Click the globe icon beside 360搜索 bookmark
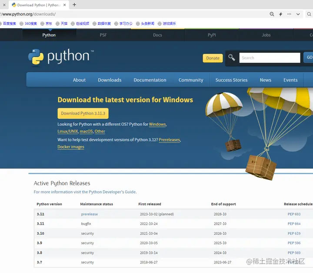 [x=21, y=24]
